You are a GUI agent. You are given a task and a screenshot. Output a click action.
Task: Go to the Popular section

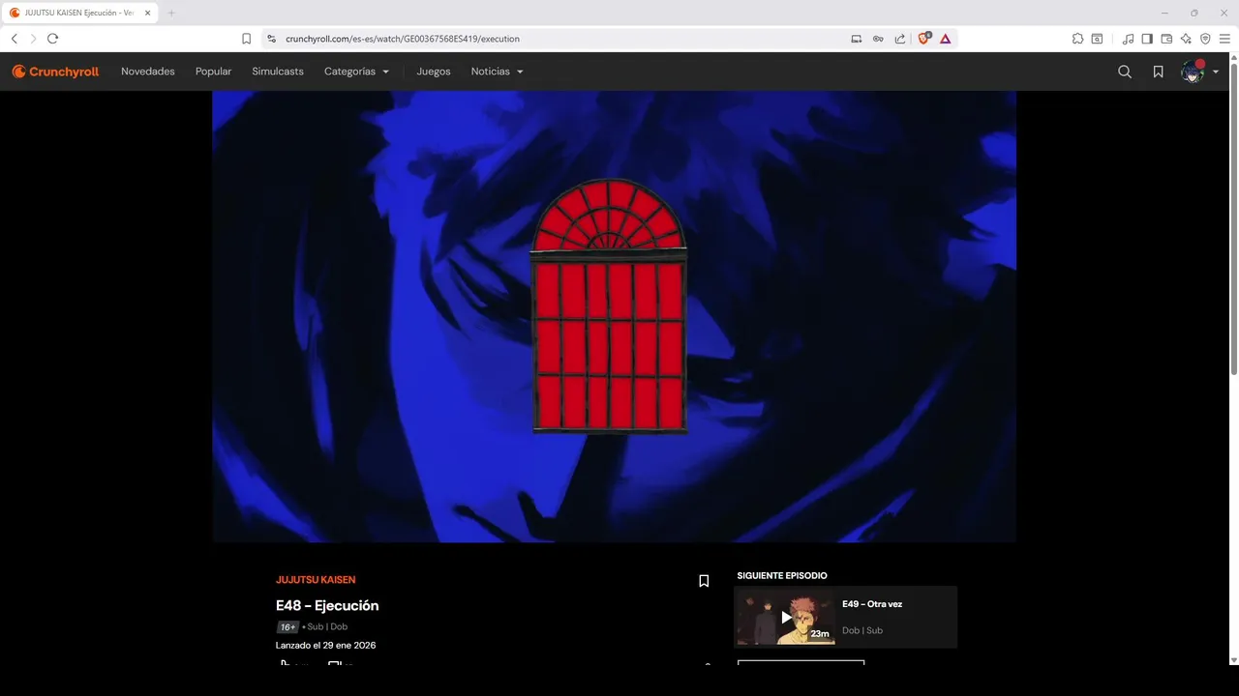click(213, 72)
